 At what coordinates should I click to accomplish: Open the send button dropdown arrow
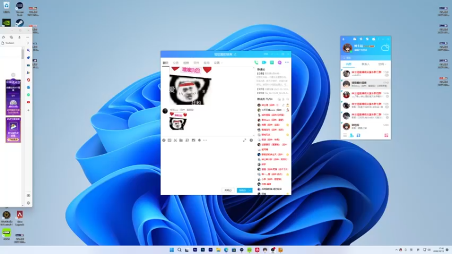click(x=250, y=190)
